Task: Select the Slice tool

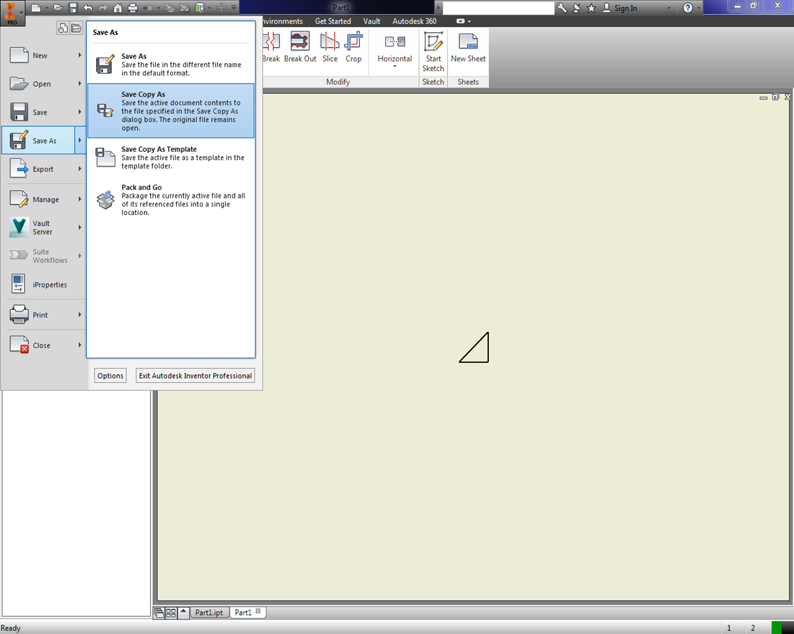Action: [329, 46]
